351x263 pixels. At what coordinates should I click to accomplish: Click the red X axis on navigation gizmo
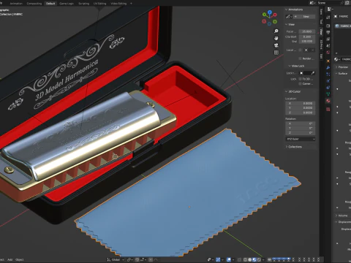coord(275,15)
